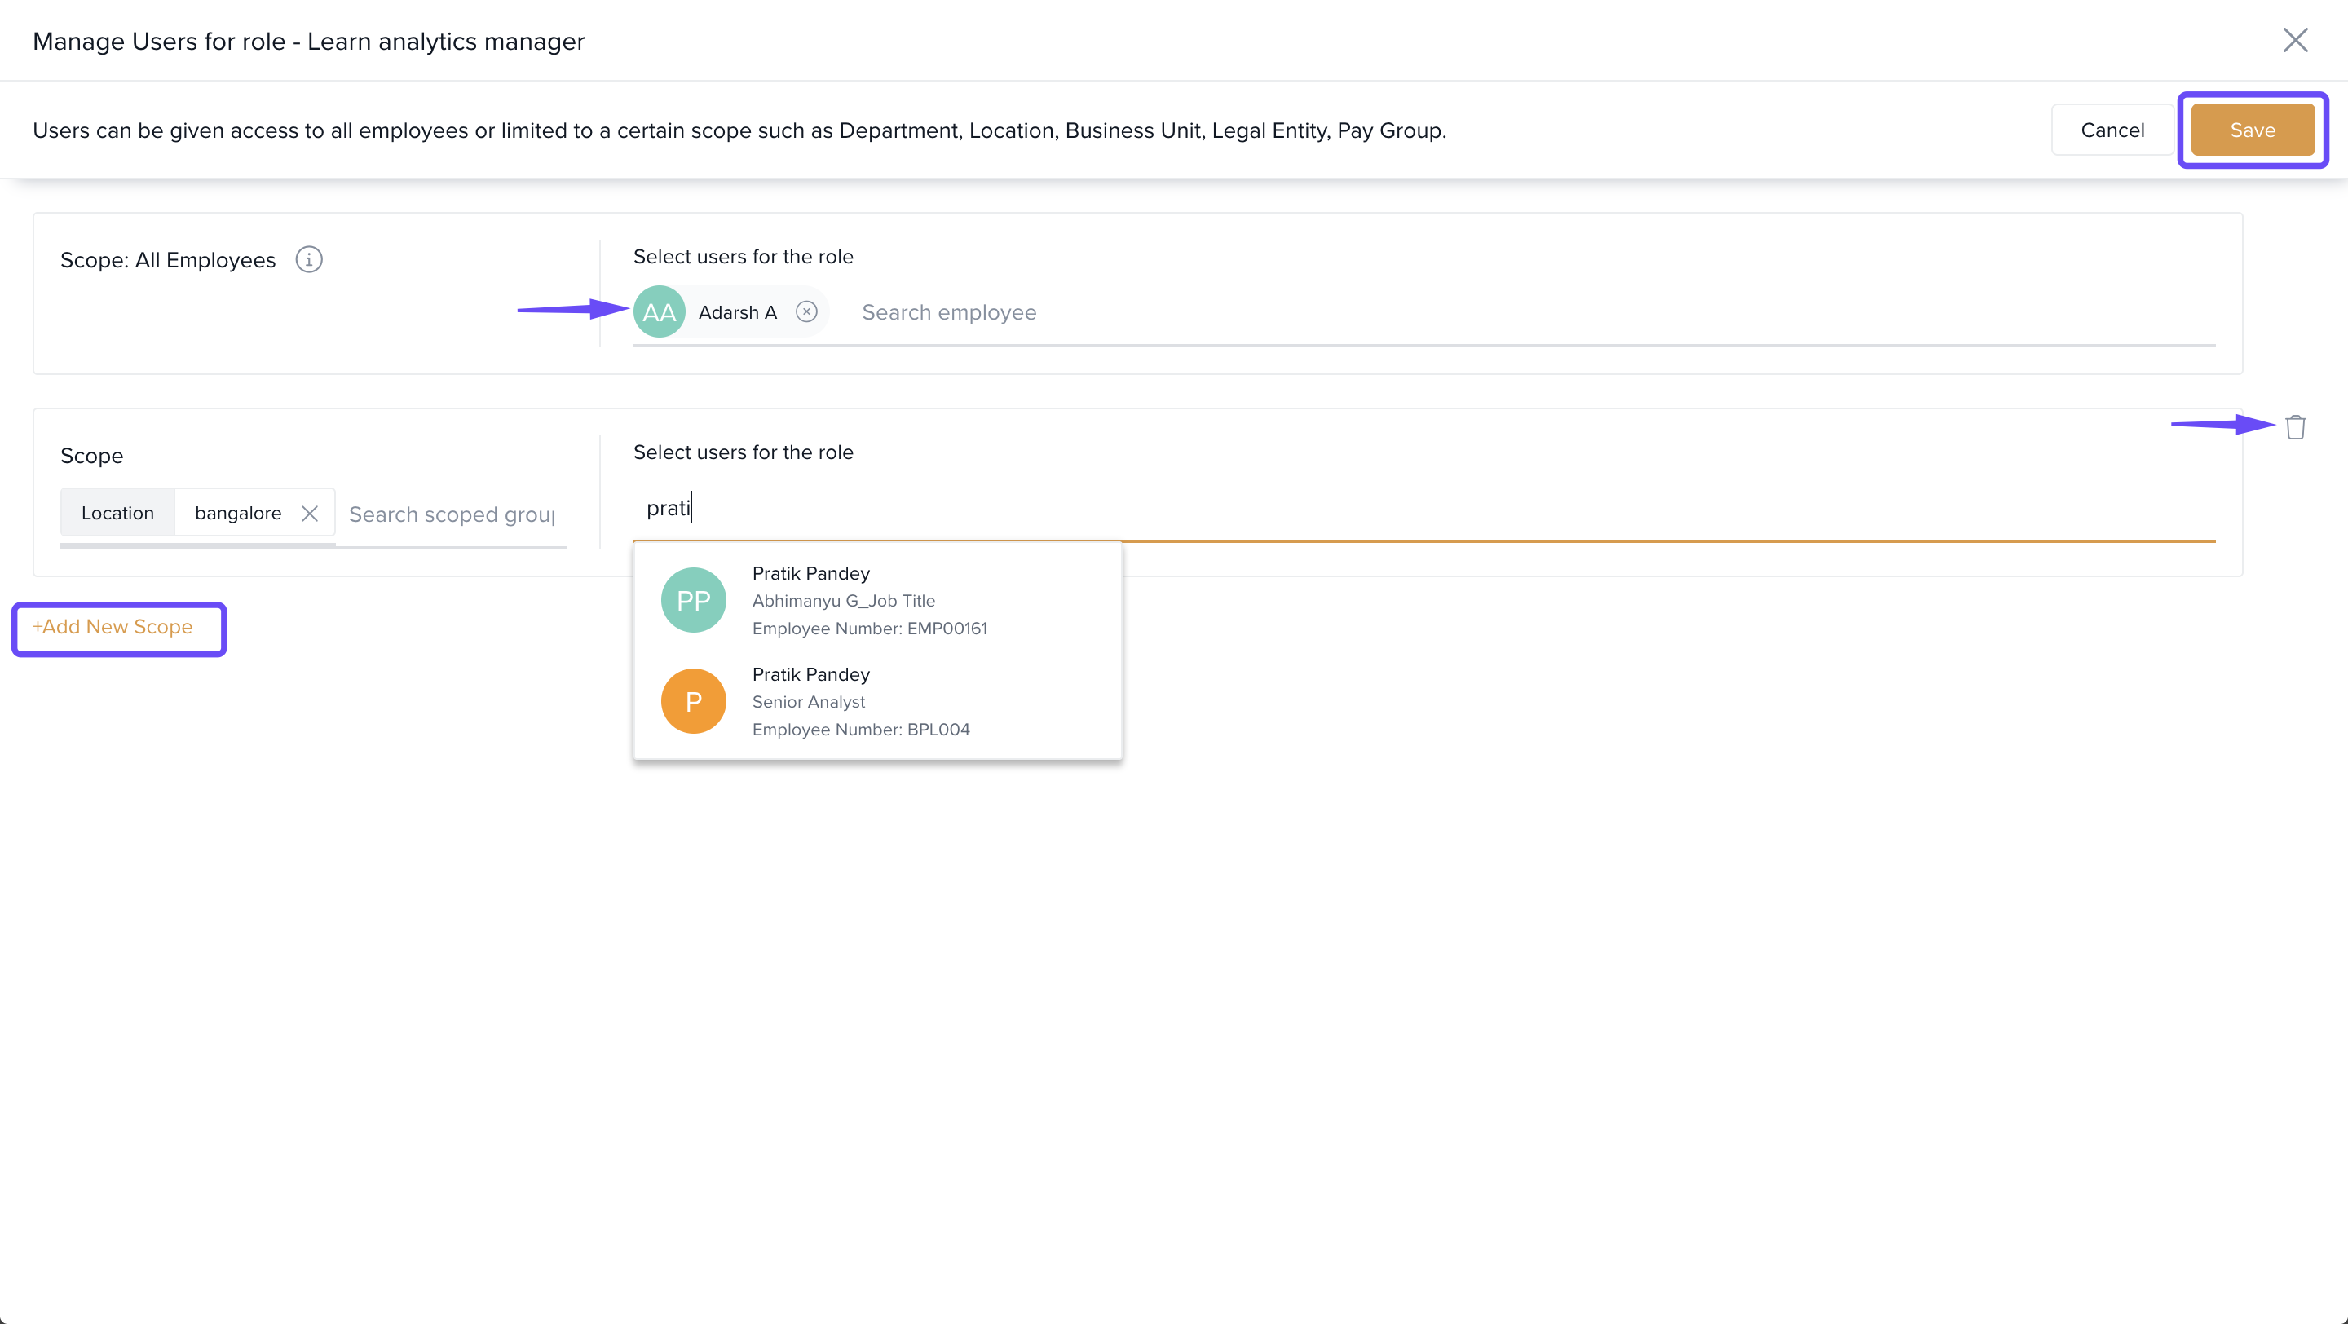The height and width of the screenshot is (1324, 2348).
Task: Open the Location scope type selector
Action: [x=117, y=513]
